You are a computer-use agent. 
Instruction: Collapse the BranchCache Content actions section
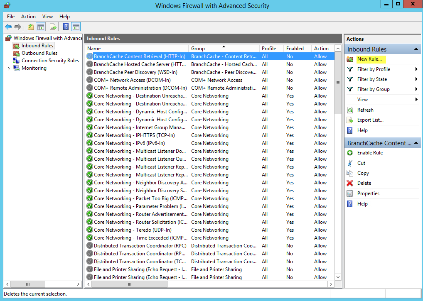(x=416, y=143)
